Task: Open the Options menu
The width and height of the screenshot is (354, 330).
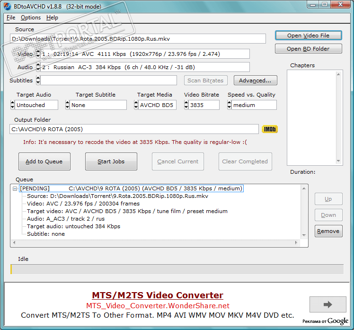Action: (31, 18)
